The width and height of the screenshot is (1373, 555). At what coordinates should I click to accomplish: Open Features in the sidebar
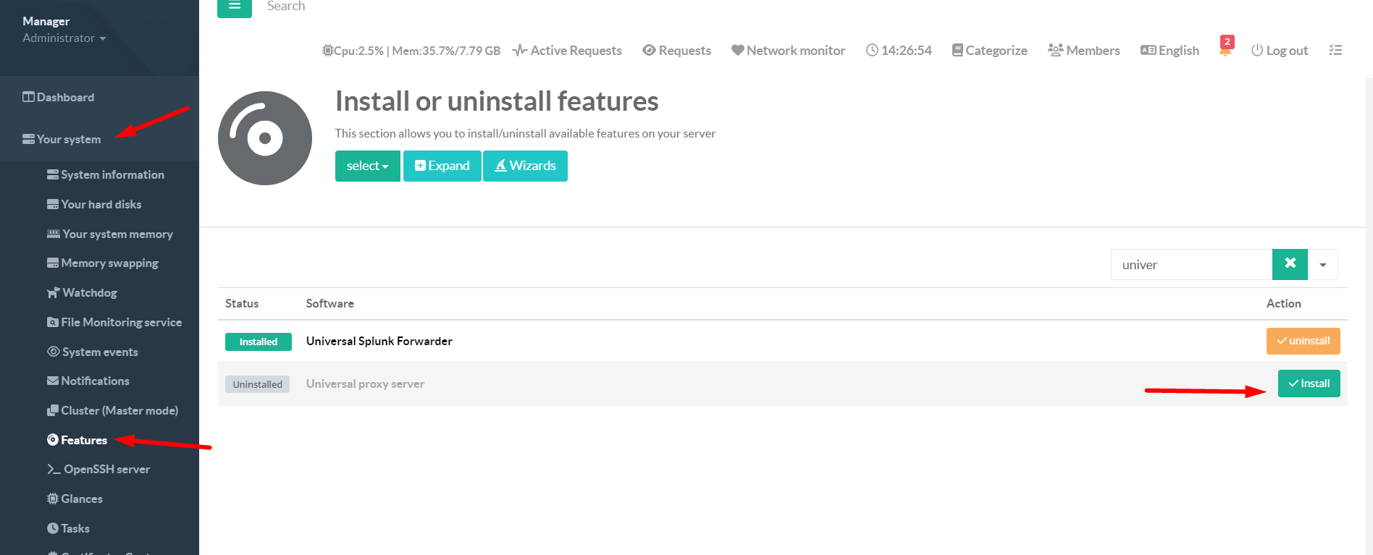(x=83, y=440)
